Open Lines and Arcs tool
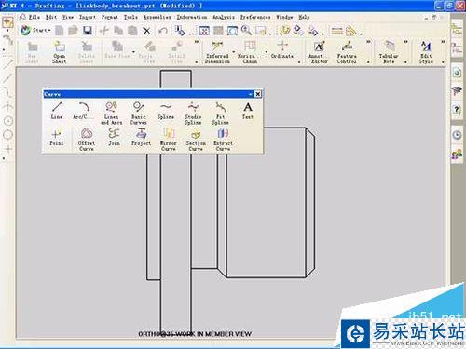This screenshot has width=466, height=349. (x=111, y=114)
